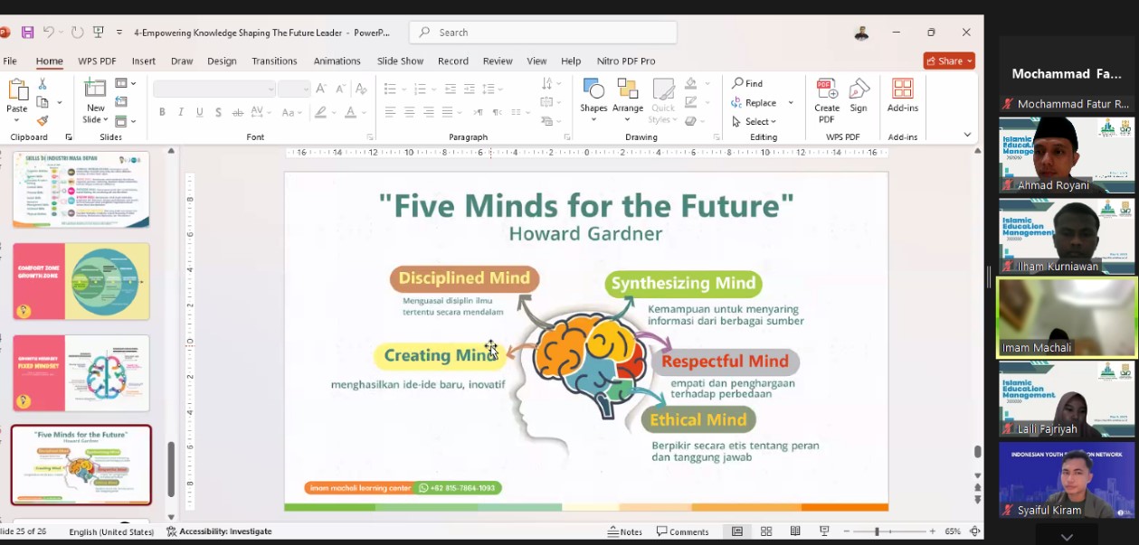1139x545 pixels.
Task: Click Accessibility: Investigate in status bar
Action: 219,531
